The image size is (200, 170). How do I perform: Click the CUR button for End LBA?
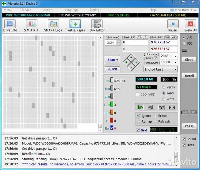(167, 37)
